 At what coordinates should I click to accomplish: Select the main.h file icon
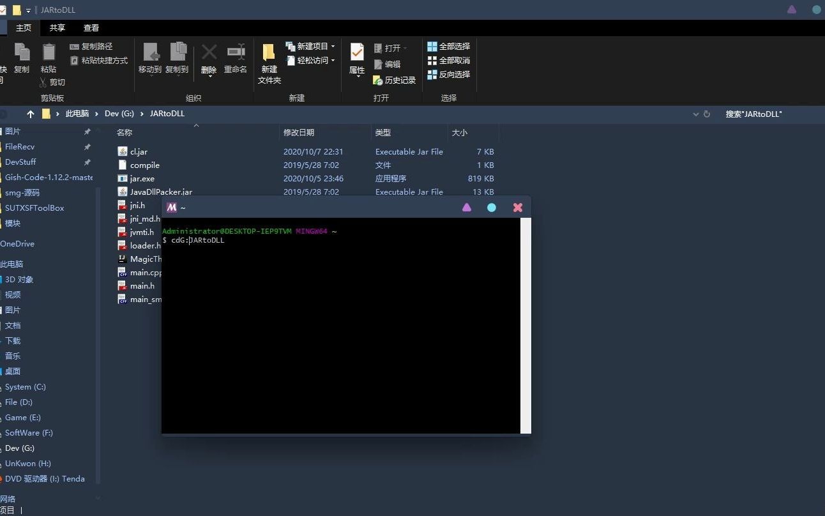click(123, 286)
